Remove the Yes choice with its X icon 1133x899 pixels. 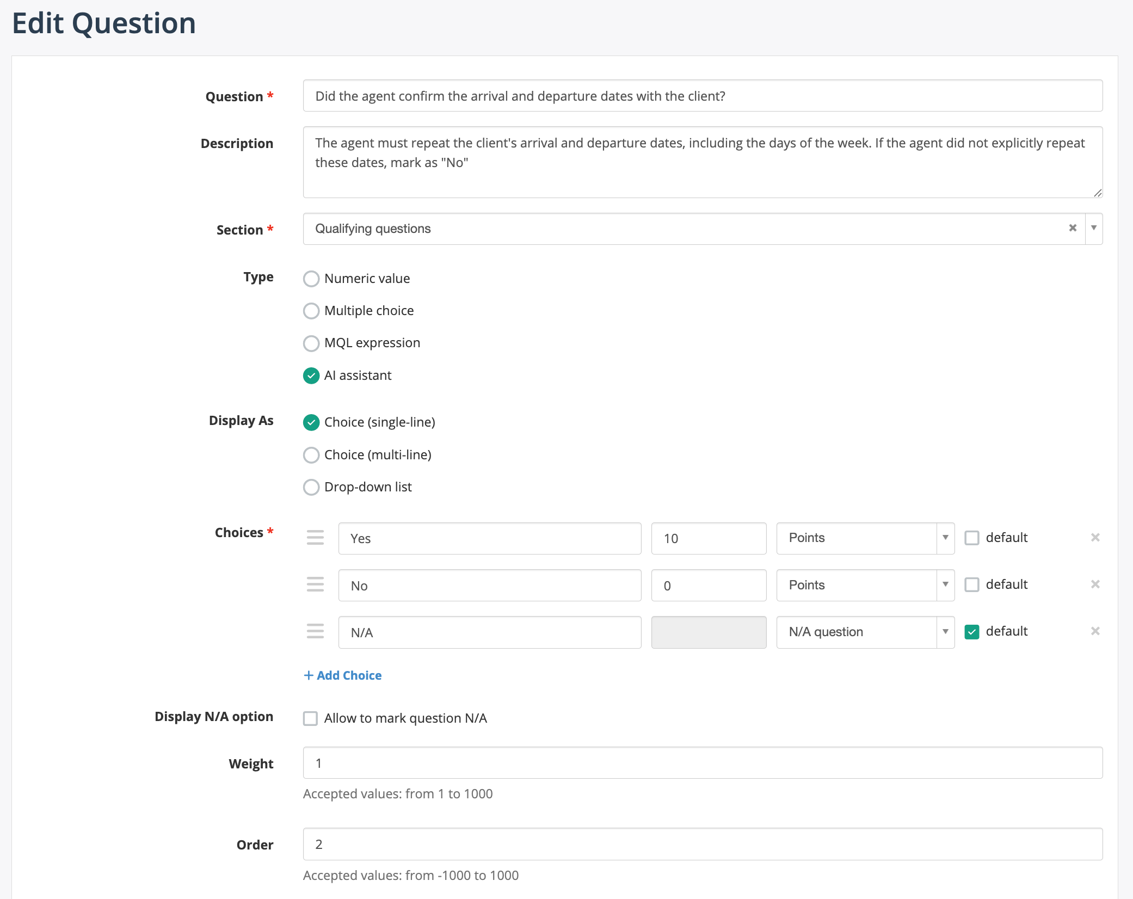tap(1095, 538)
